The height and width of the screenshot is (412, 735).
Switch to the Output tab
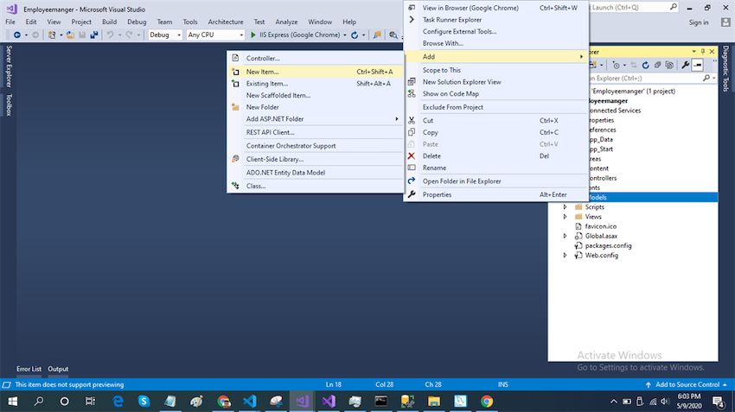pyautogui.click(x=58, y=369)
